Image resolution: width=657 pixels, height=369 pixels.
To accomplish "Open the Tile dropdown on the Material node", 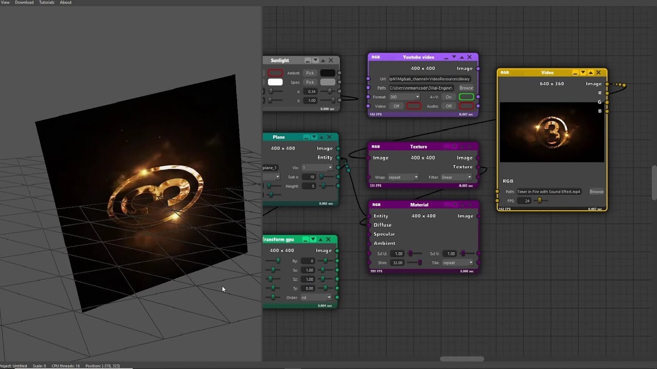I will [456, 262].
